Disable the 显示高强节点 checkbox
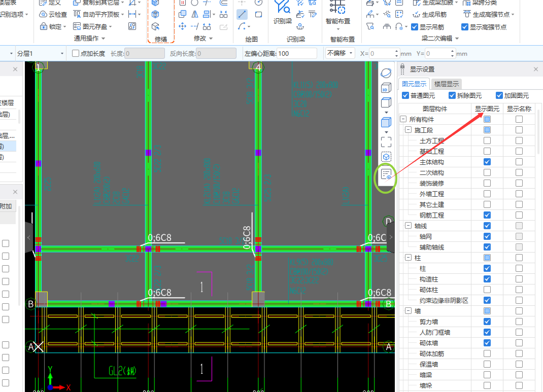Screen dimensions: 543x392 [x=465, y=27]
